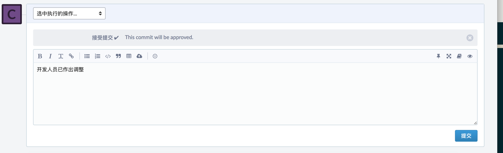Viewport: 503px width, 153px height.
Task: Toggle bold formatting in the editor toolbar
Action: tap(40, 56)
